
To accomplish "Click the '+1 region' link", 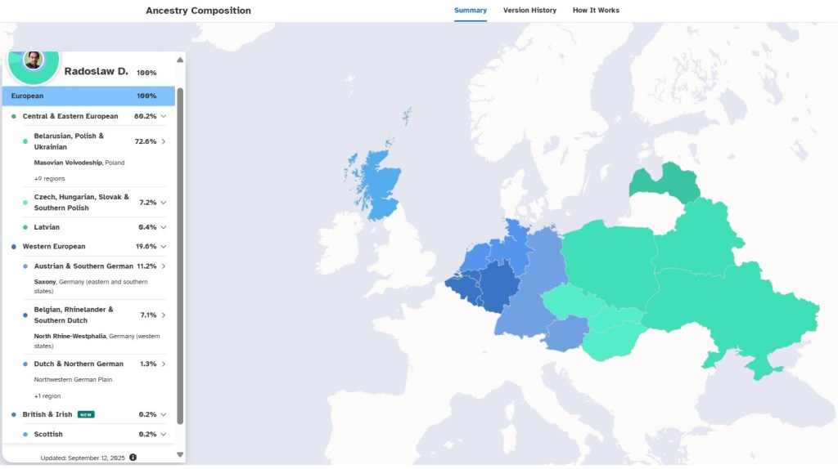I will coord(47,395).
